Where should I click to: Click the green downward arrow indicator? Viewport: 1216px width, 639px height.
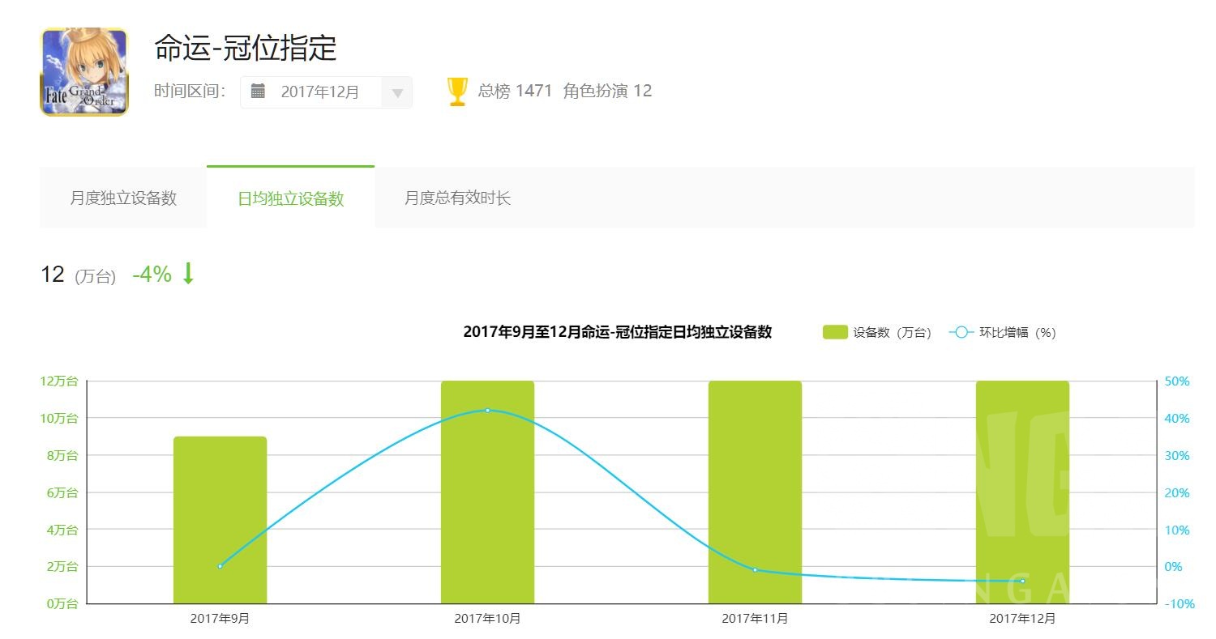pyautogui.click(x=188, y=274)
